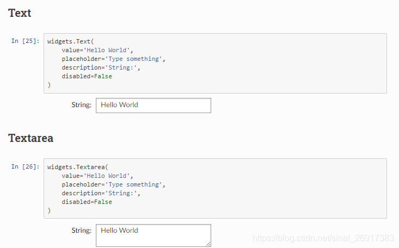The height and width of the screenshot is (248, 399).
Task: Select the In [25]: prompt label
Action: [x=25, y=41]
